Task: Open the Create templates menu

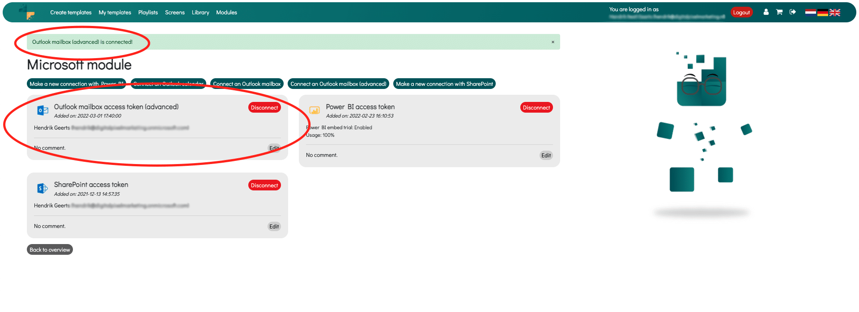Action: [71, 13]
